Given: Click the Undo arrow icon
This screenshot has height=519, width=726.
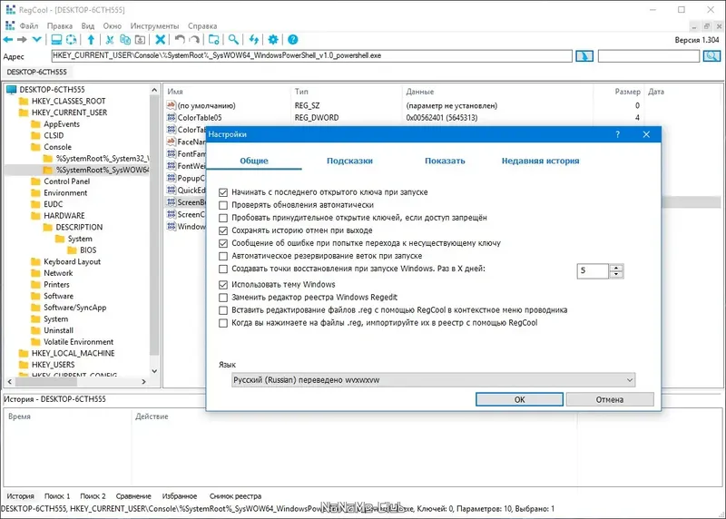Looking at the screenshot, I should tap(180, 40).
